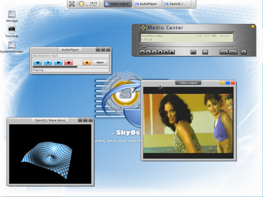Click the Video output window title tab

pyautogui.click(x=188, y=83)
